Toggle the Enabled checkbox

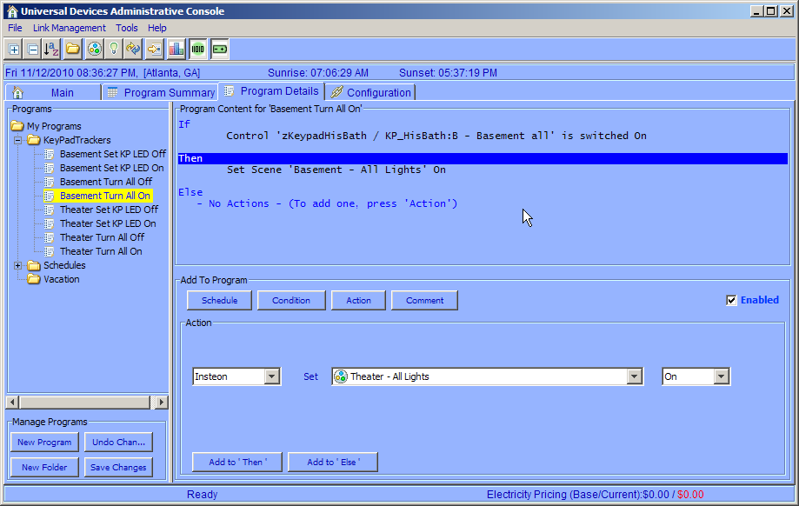[x=731, y=300]
